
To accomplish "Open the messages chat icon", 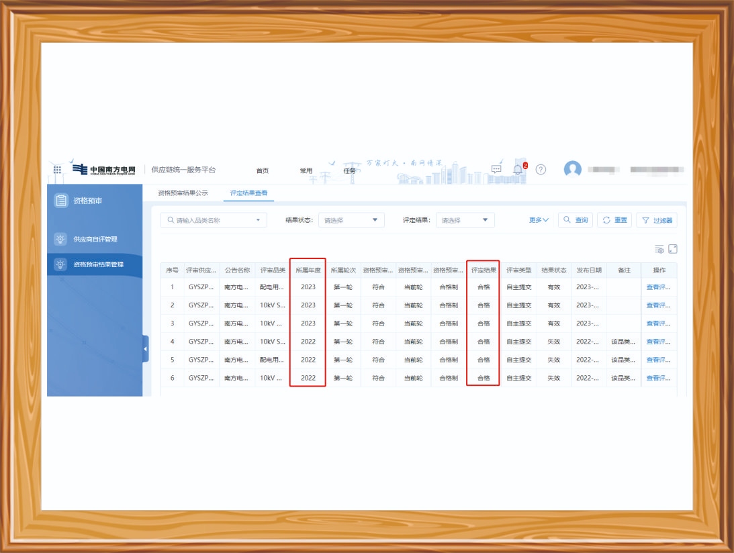I will click(x=496, y=169).
